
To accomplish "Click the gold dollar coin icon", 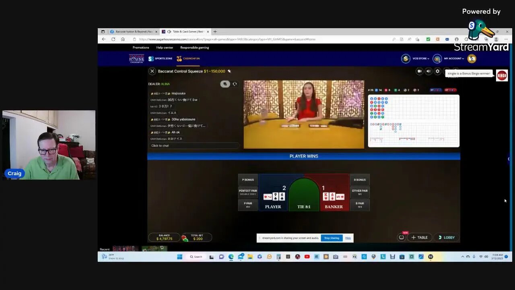I will point(406,59).
